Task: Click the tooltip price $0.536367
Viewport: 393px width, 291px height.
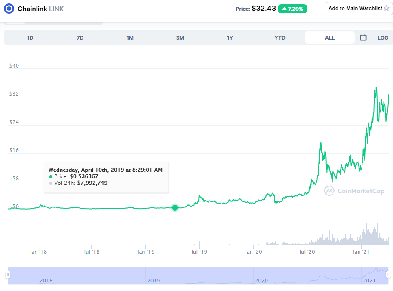Action: [84, 176]
